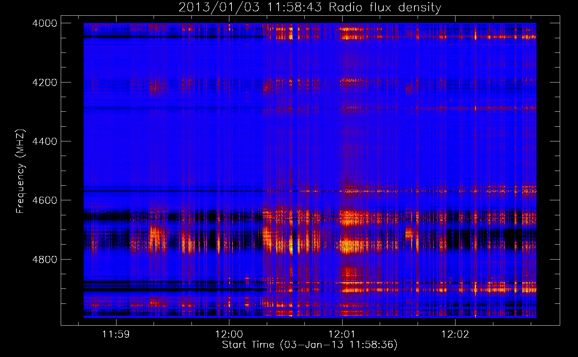Click the 12:00 time tick label
The height and width of the screenshot is (357, 578).
(229, 335)
